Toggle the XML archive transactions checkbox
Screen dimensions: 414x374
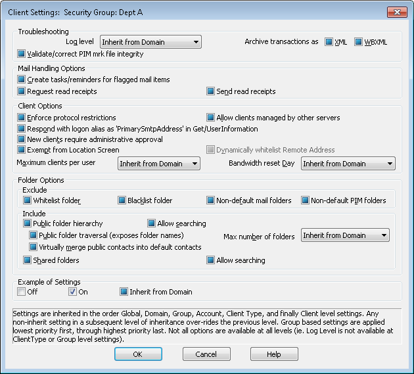point(329,42)
